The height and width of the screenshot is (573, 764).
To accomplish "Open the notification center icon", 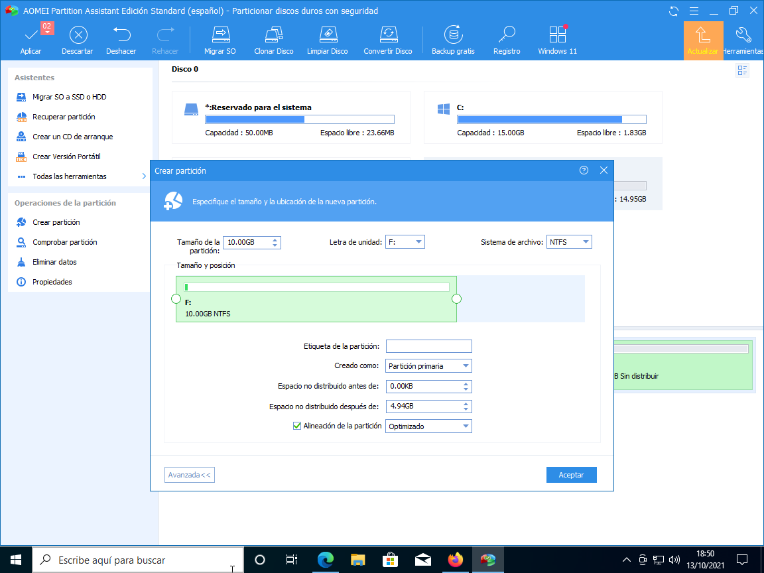I will click(x=742, y=560).
